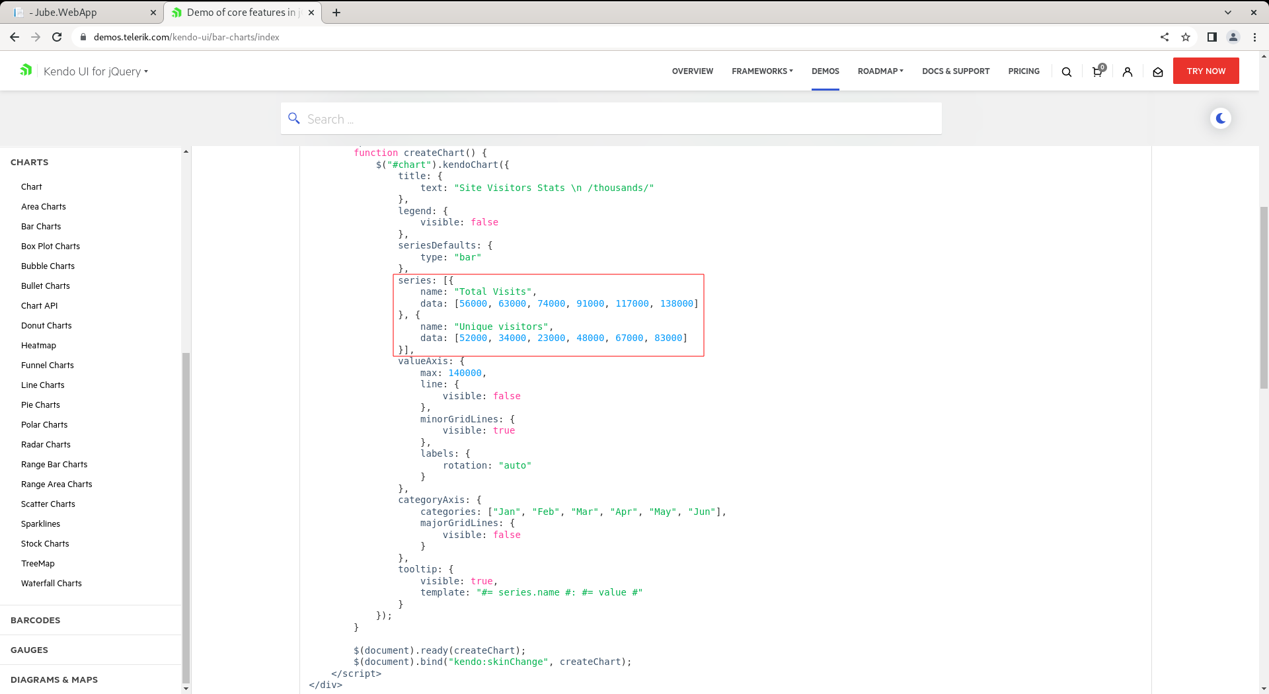The height and width of the screenshot is (694, 1269).
Task: Expand the FRAMEWORKS menu
Action: pyautogui.click(x=762, y=71)
